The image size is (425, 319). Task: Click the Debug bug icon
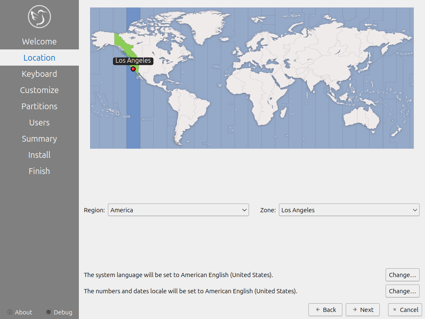tap(49, 312)
